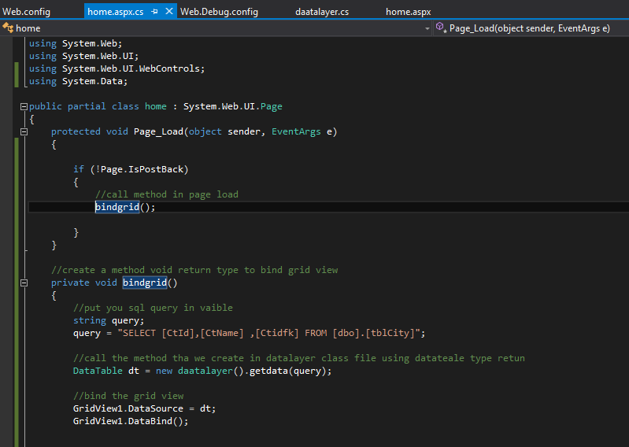Collapse the Page_Load method outline
Image resolution: width=629 pixels, height=447 pixels.
23,131
